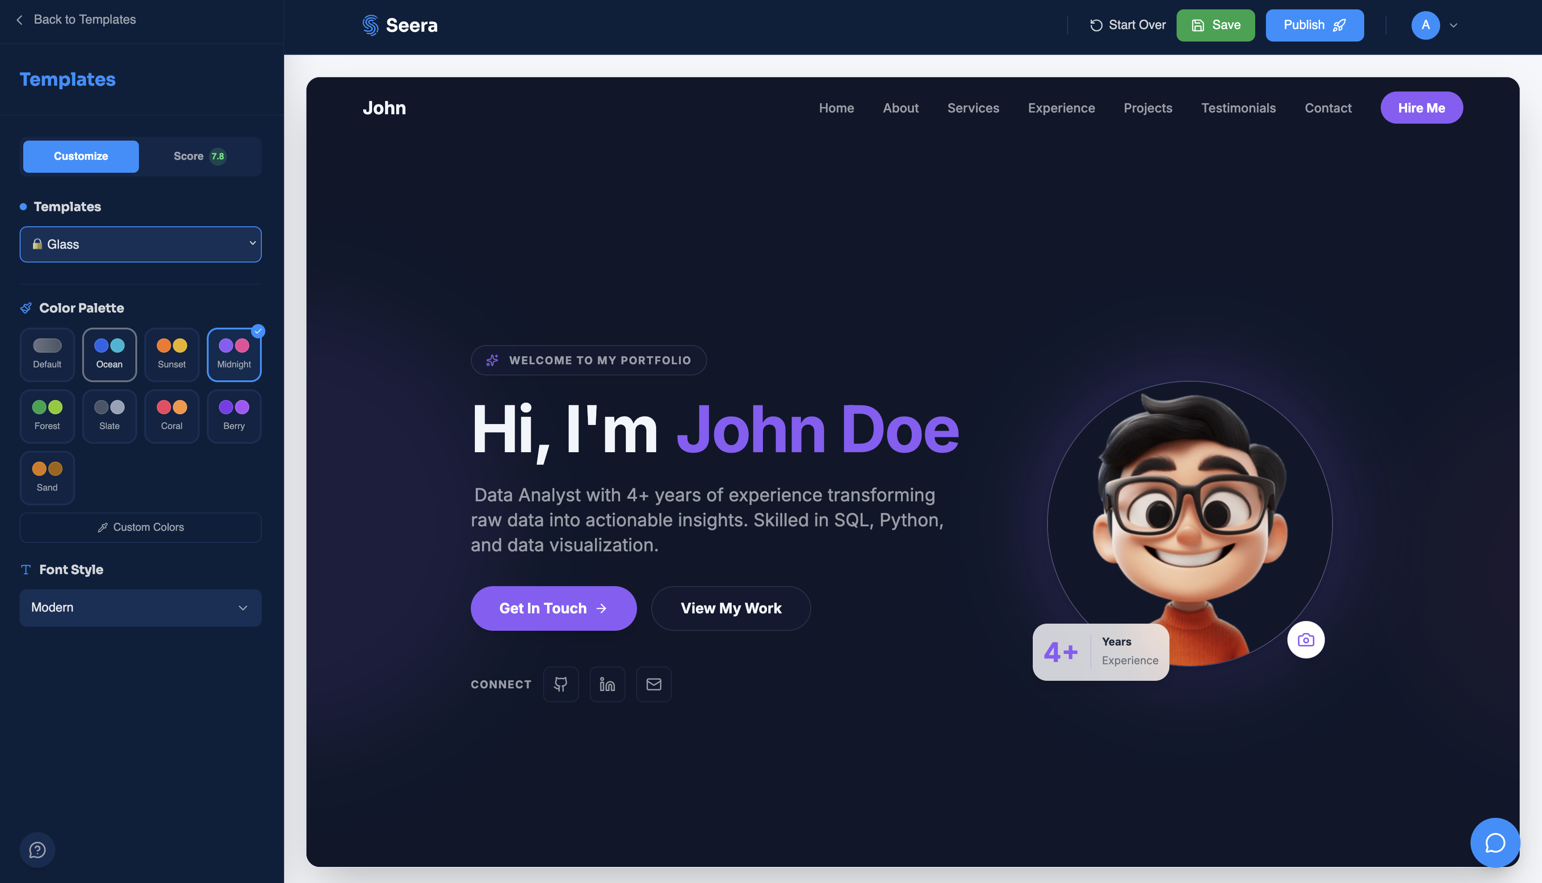Click the View My Work button

click(x=731, y=608)
